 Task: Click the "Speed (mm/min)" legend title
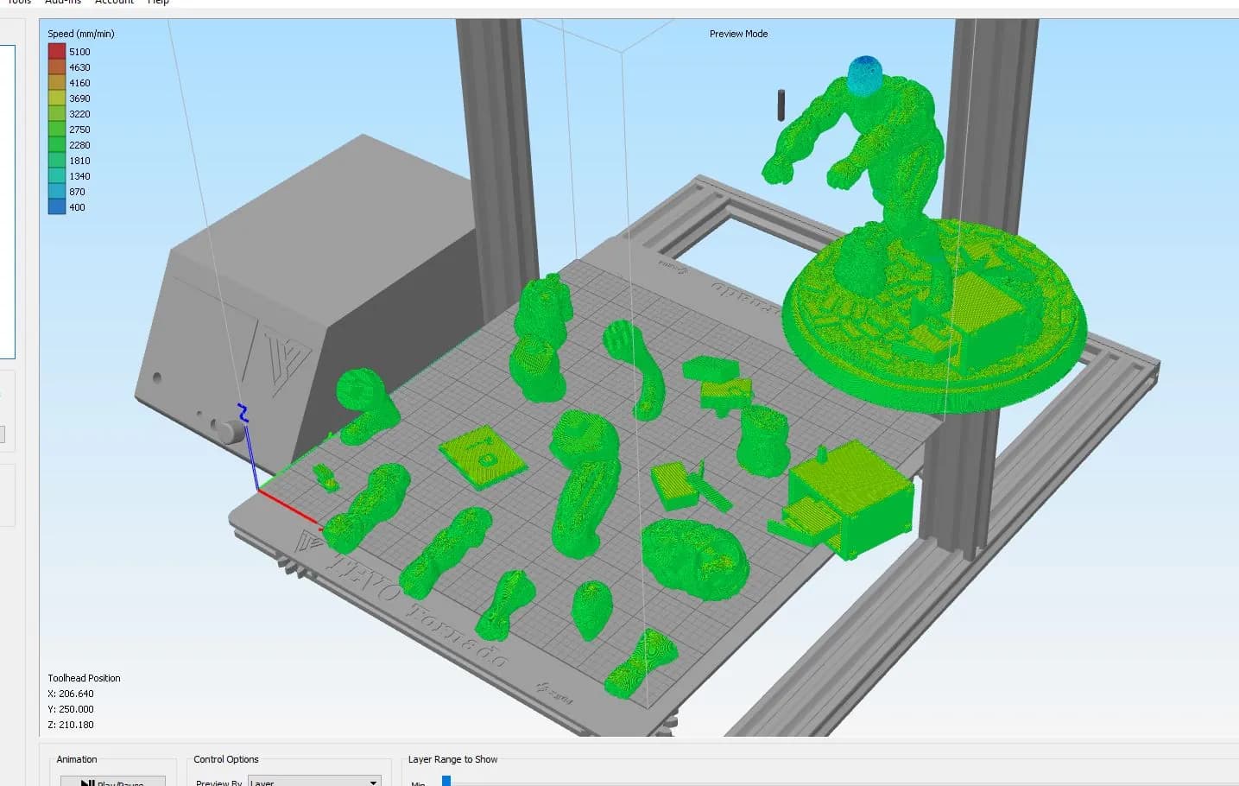[x=81, y=34]
